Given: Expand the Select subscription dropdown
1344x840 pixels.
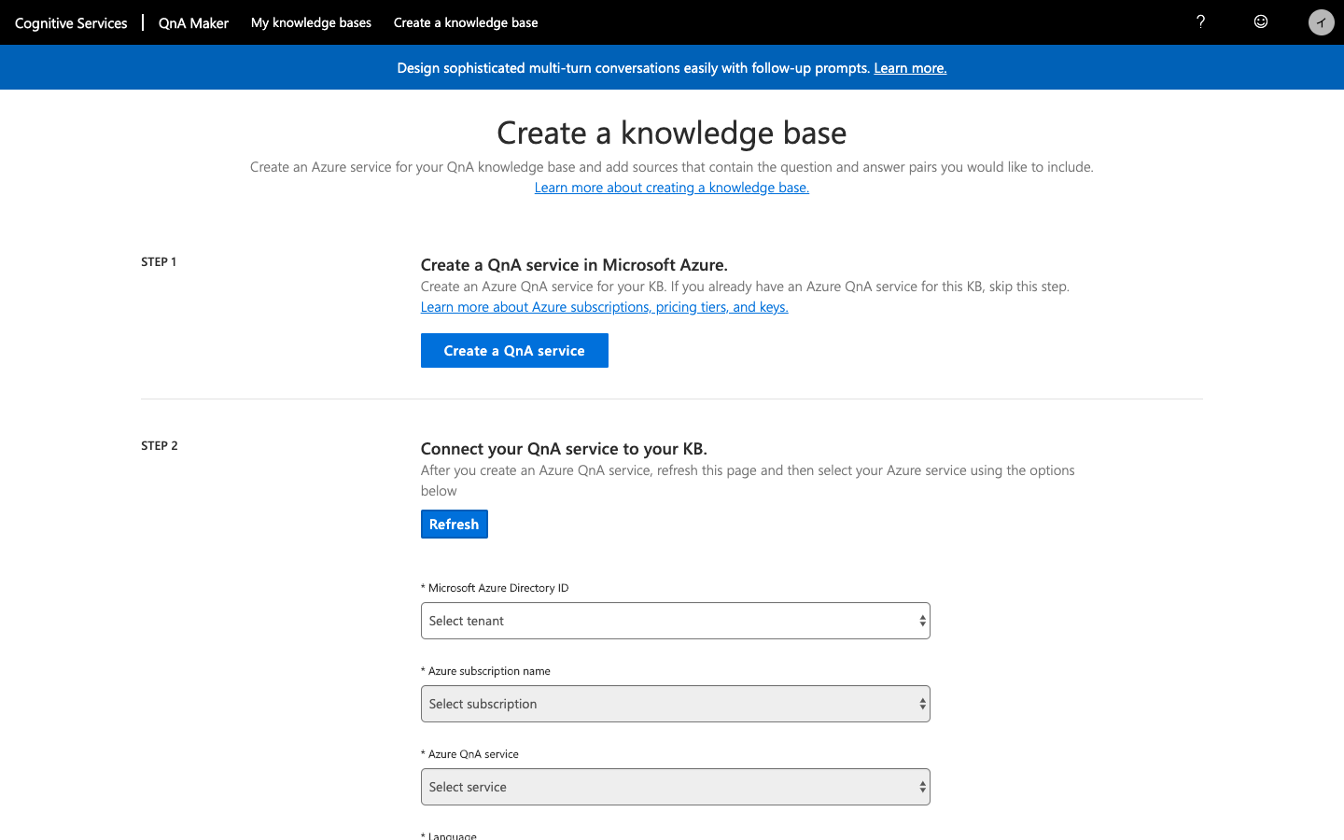Looking at the screenshot, I should tap(676, 704).
